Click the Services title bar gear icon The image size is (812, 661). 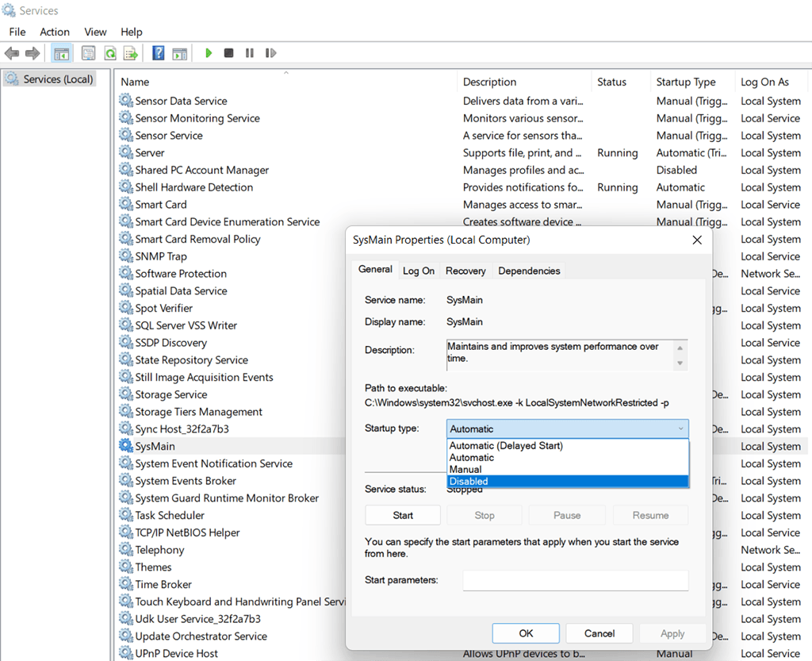tap(9, 10)
